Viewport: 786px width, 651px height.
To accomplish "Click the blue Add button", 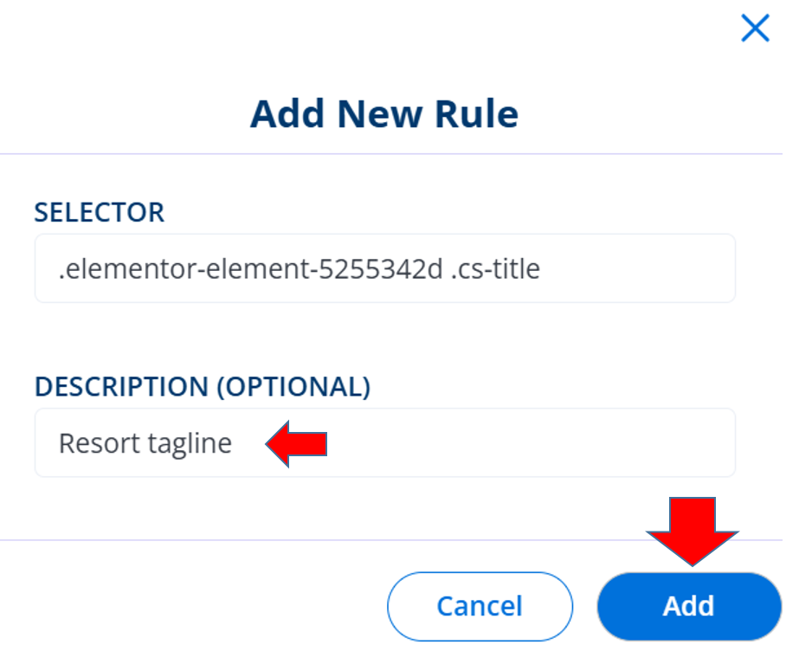I will (688, 605).
